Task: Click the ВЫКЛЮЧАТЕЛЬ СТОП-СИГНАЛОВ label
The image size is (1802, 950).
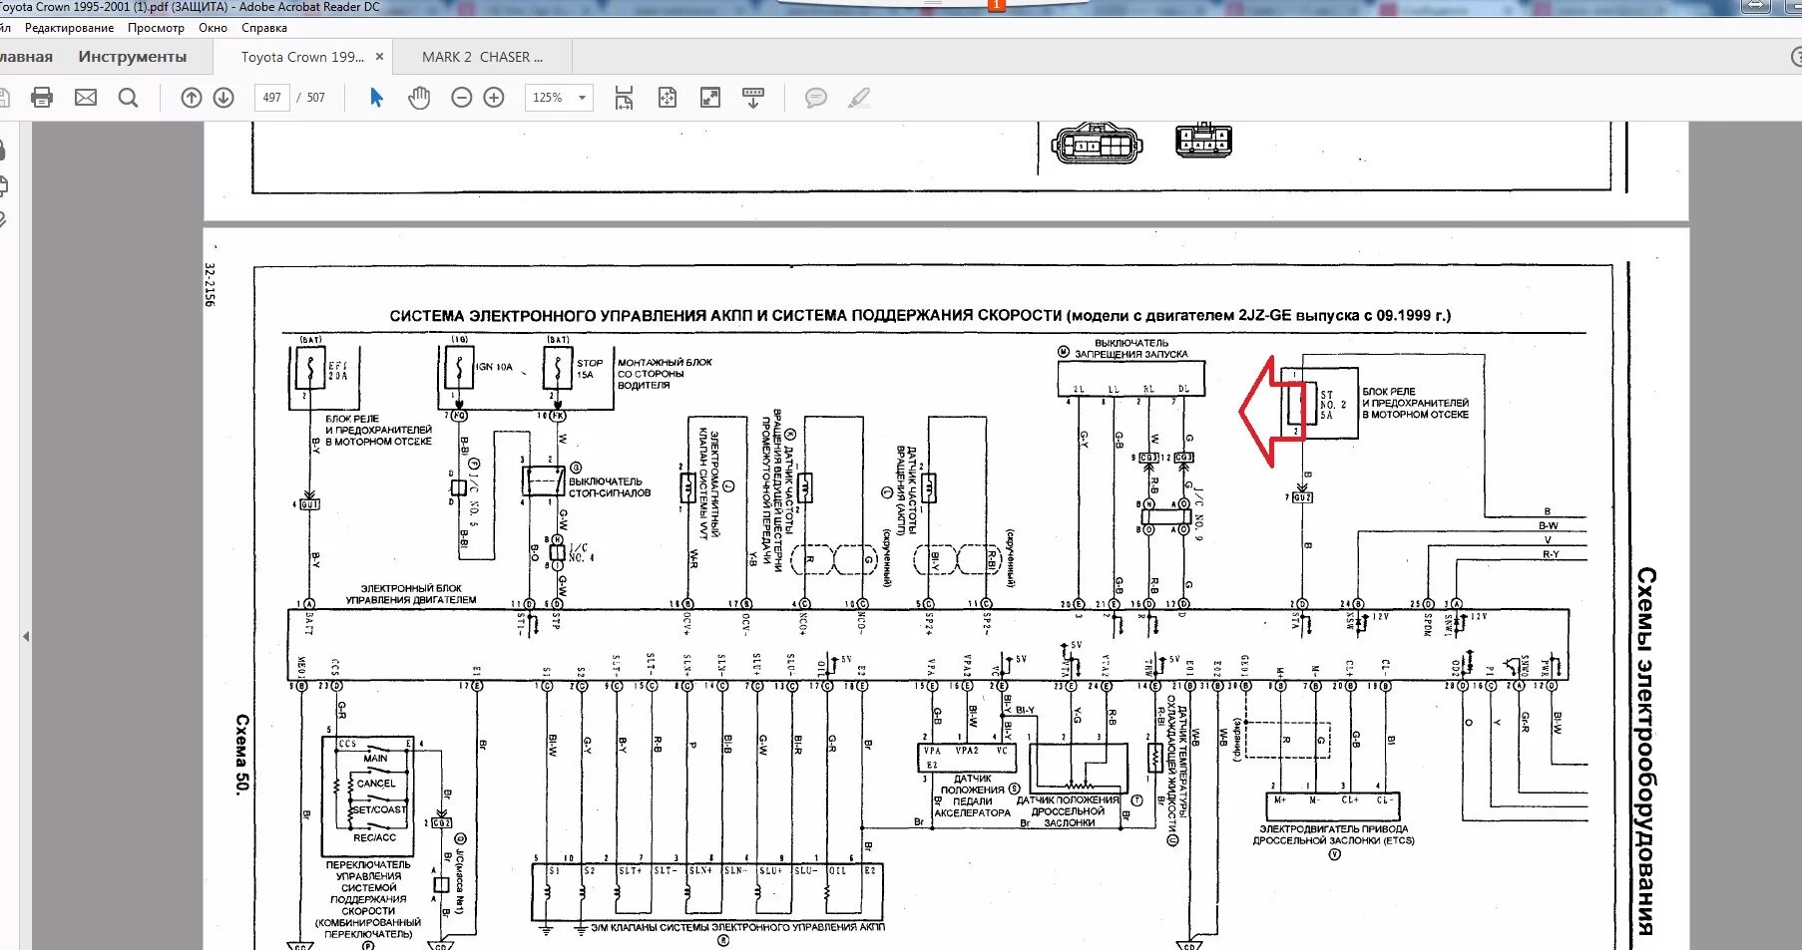Action: 610,486
